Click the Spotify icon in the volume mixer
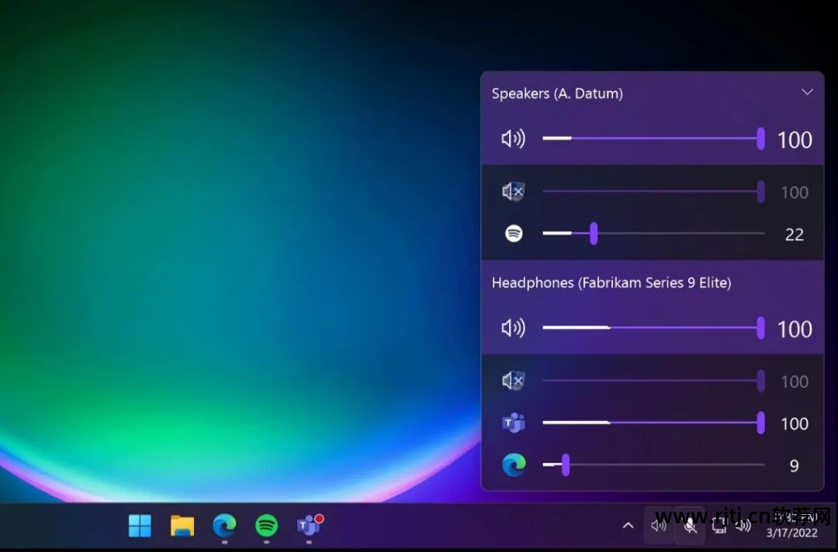Screen dimensions: 838x552 click(x=514, y=233)
